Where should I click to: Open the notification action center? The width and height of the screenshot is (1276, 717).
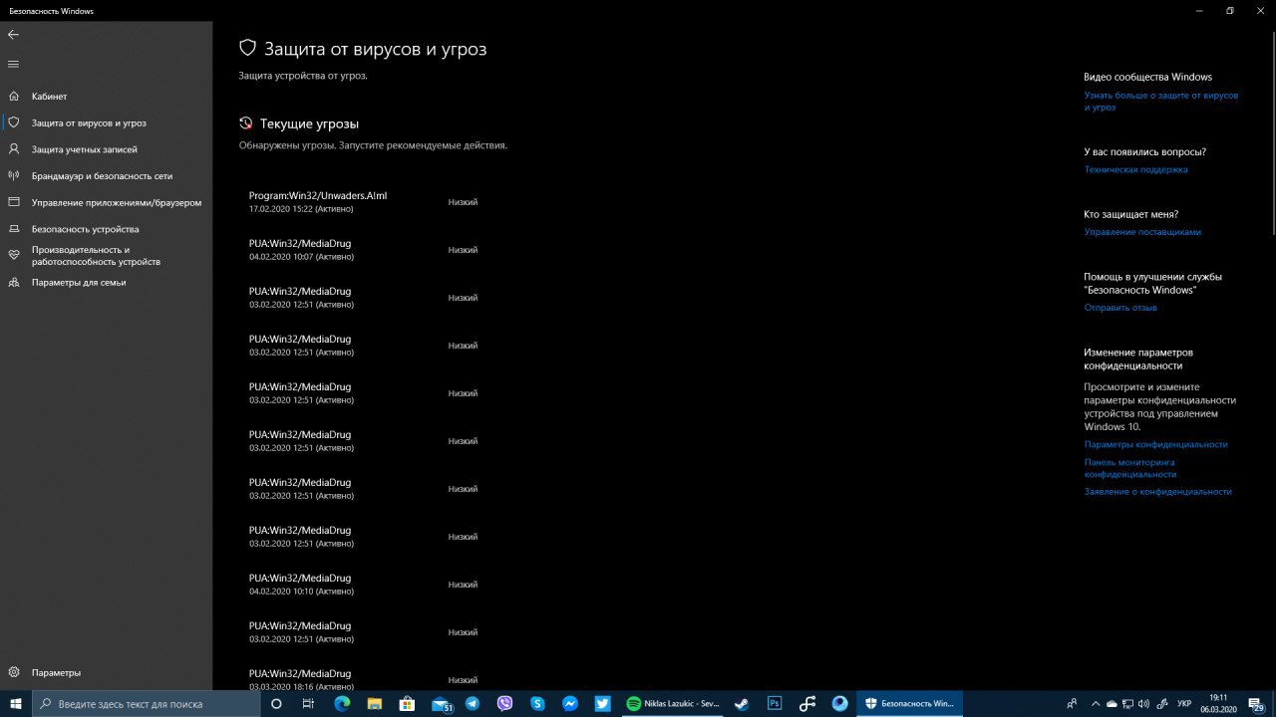pos(1258,703)
